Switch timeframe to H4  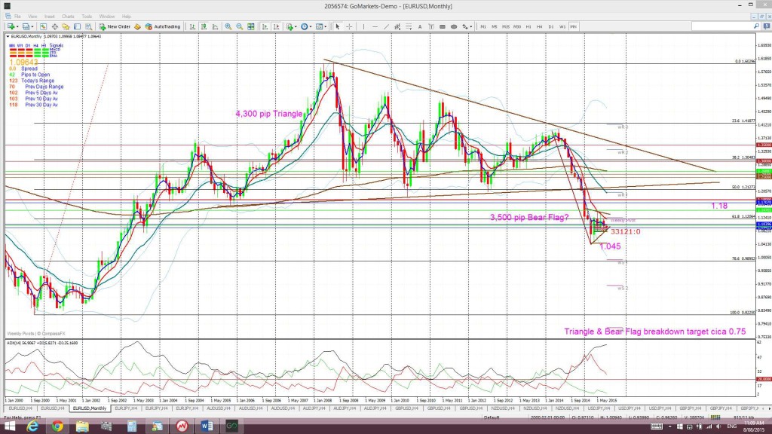(540, 26)
